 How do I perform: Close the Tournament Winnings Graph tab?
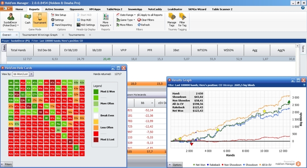(63, 35)
